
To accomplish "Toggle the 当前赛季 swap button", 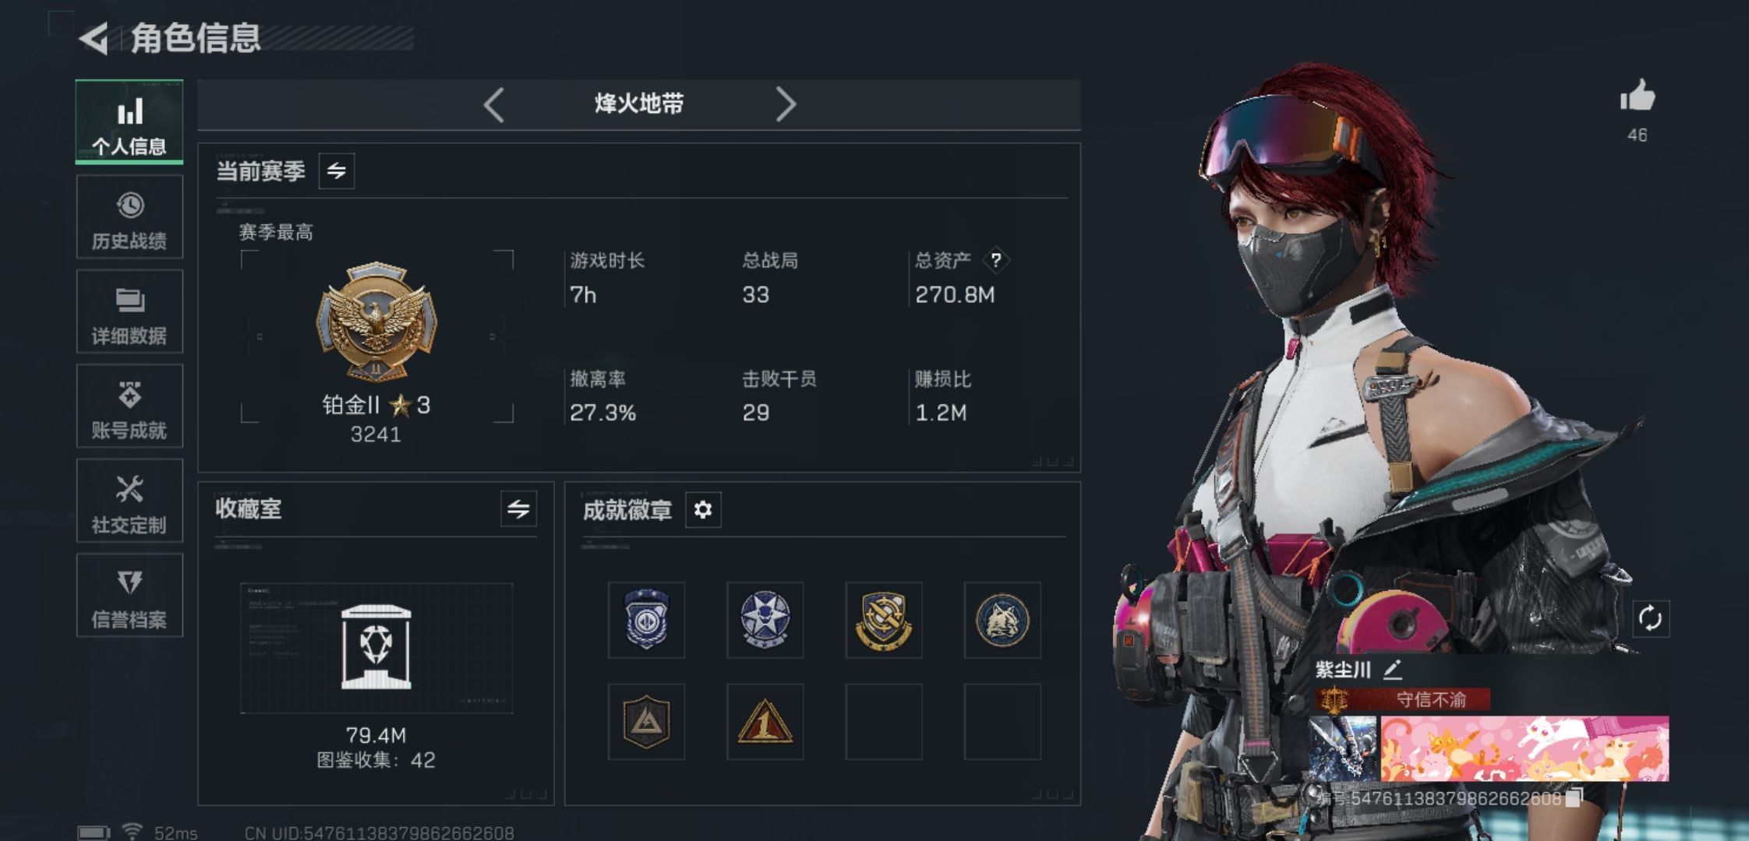I will point(337,171).
